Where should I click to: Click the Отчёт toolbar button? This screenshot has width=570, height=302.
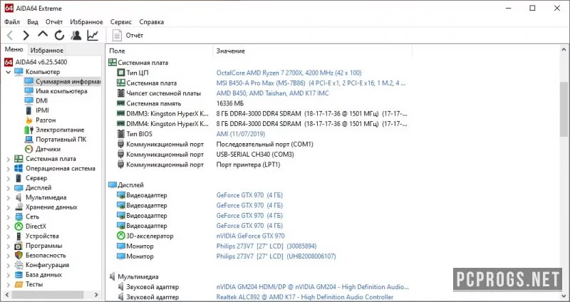tap(128, 35)
